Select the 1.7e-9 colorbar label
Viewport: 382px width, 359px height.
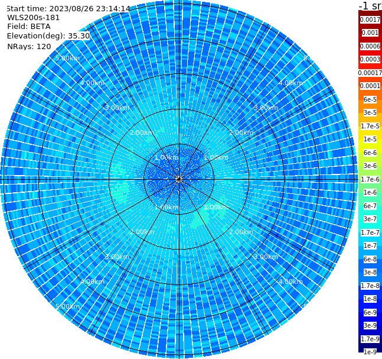pyautogui.click(x=370, y=339)
